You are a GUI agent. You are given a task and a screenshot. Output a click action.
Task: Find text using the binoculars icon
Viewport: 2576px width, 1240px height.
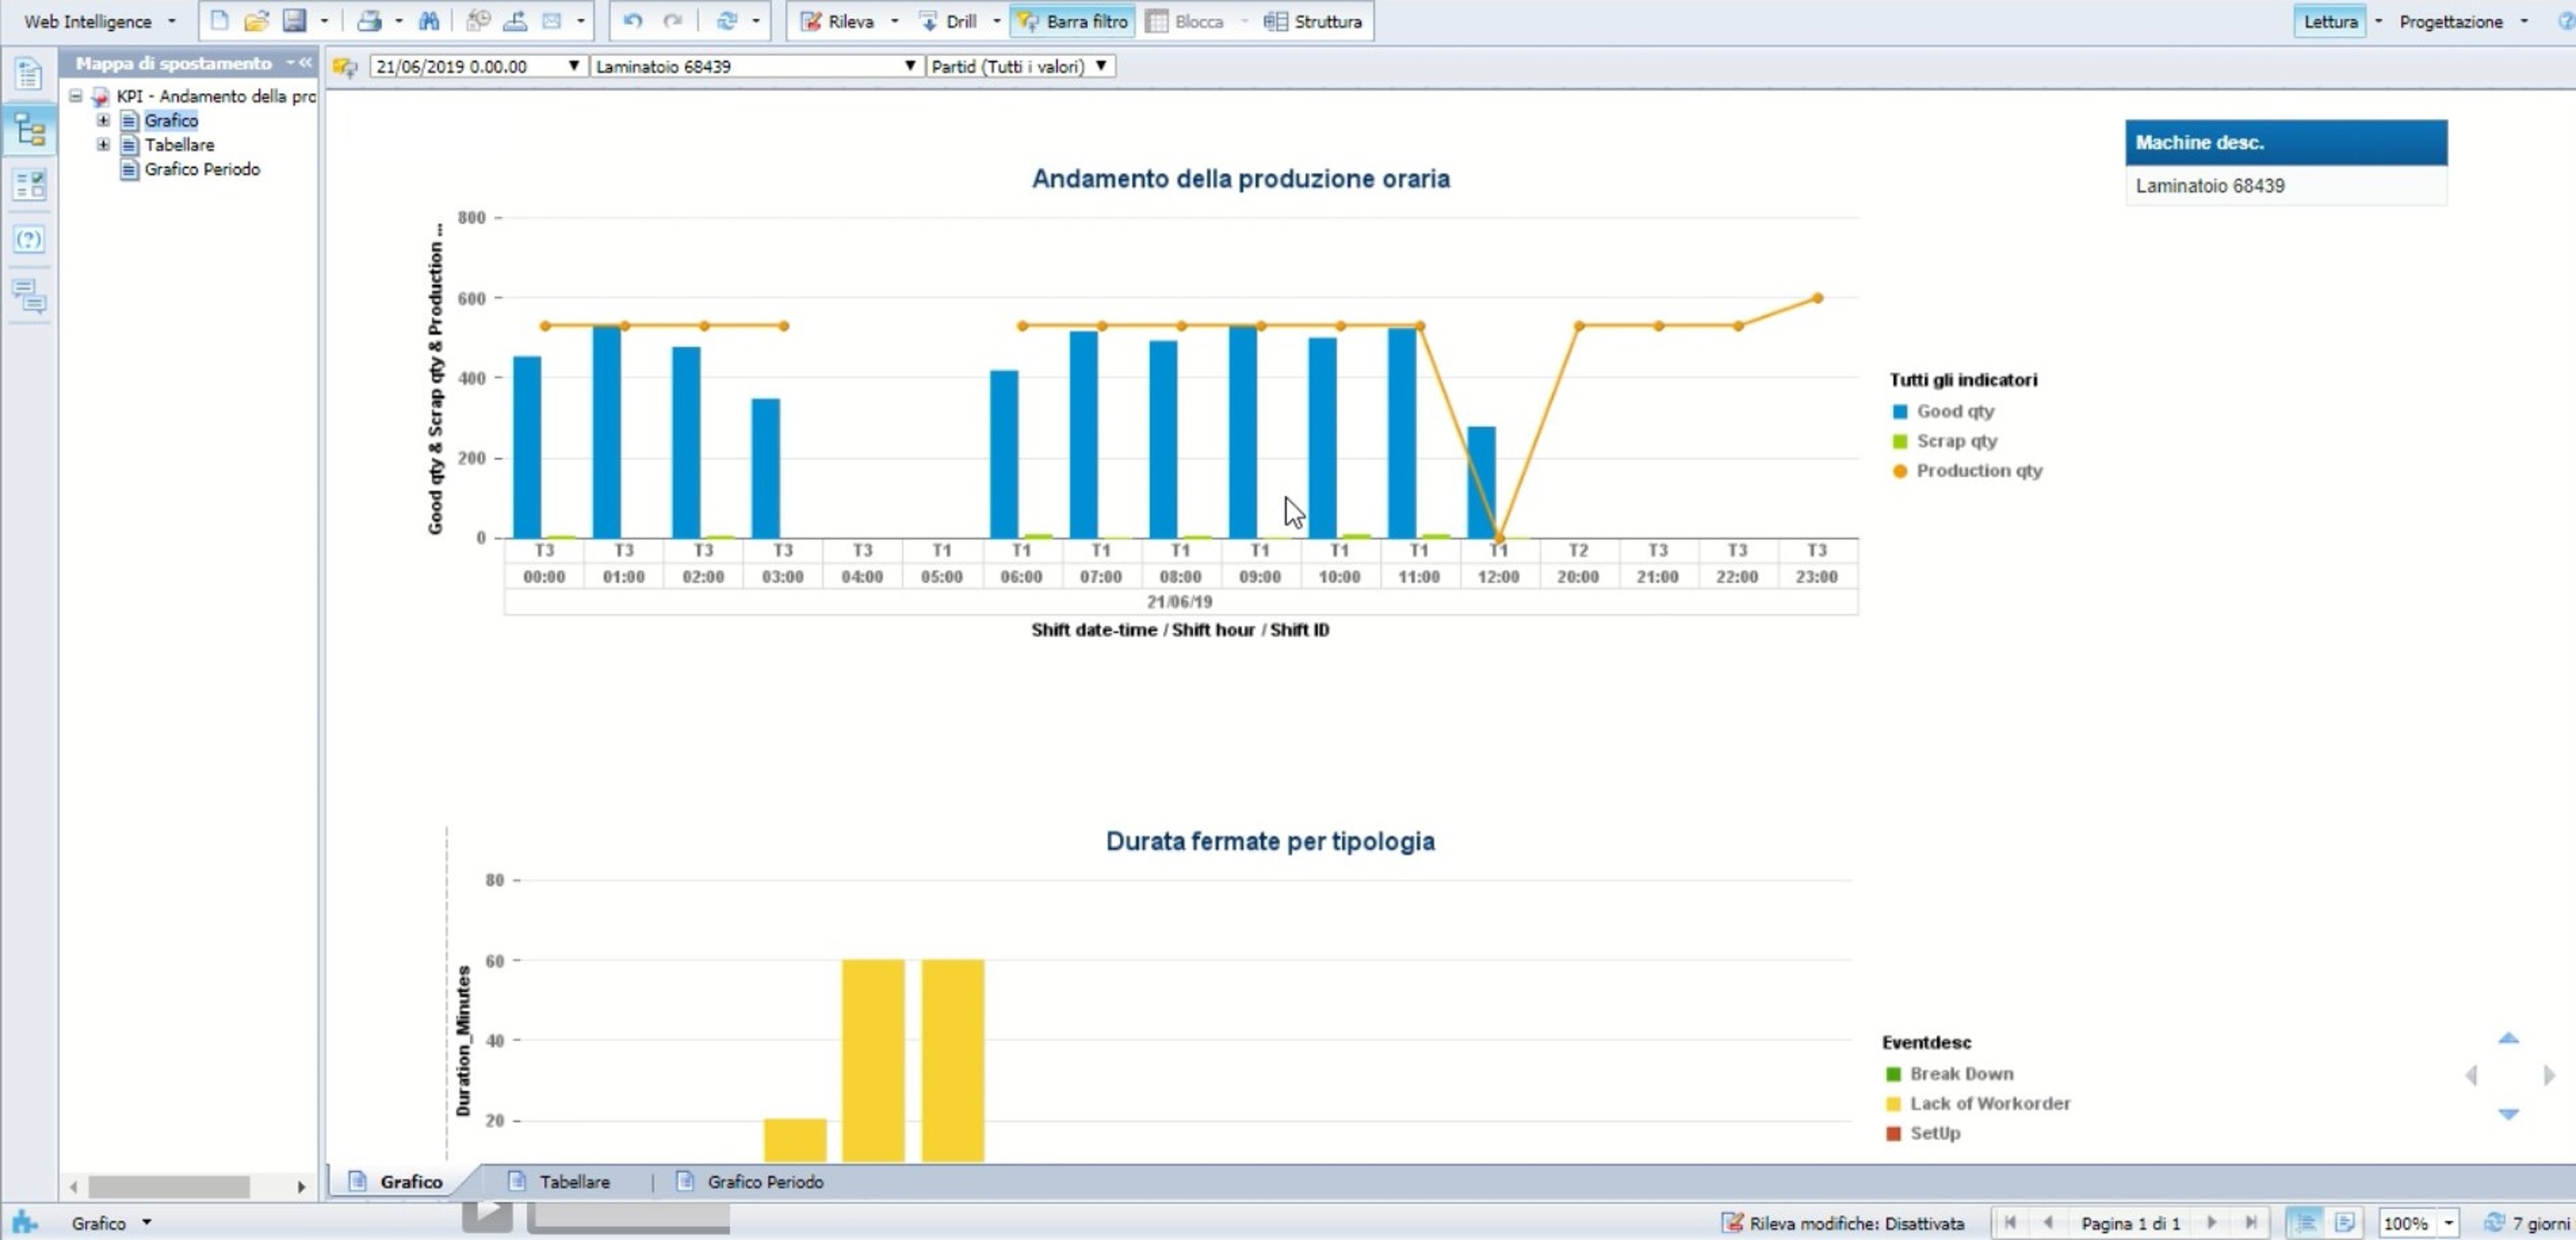429,21
